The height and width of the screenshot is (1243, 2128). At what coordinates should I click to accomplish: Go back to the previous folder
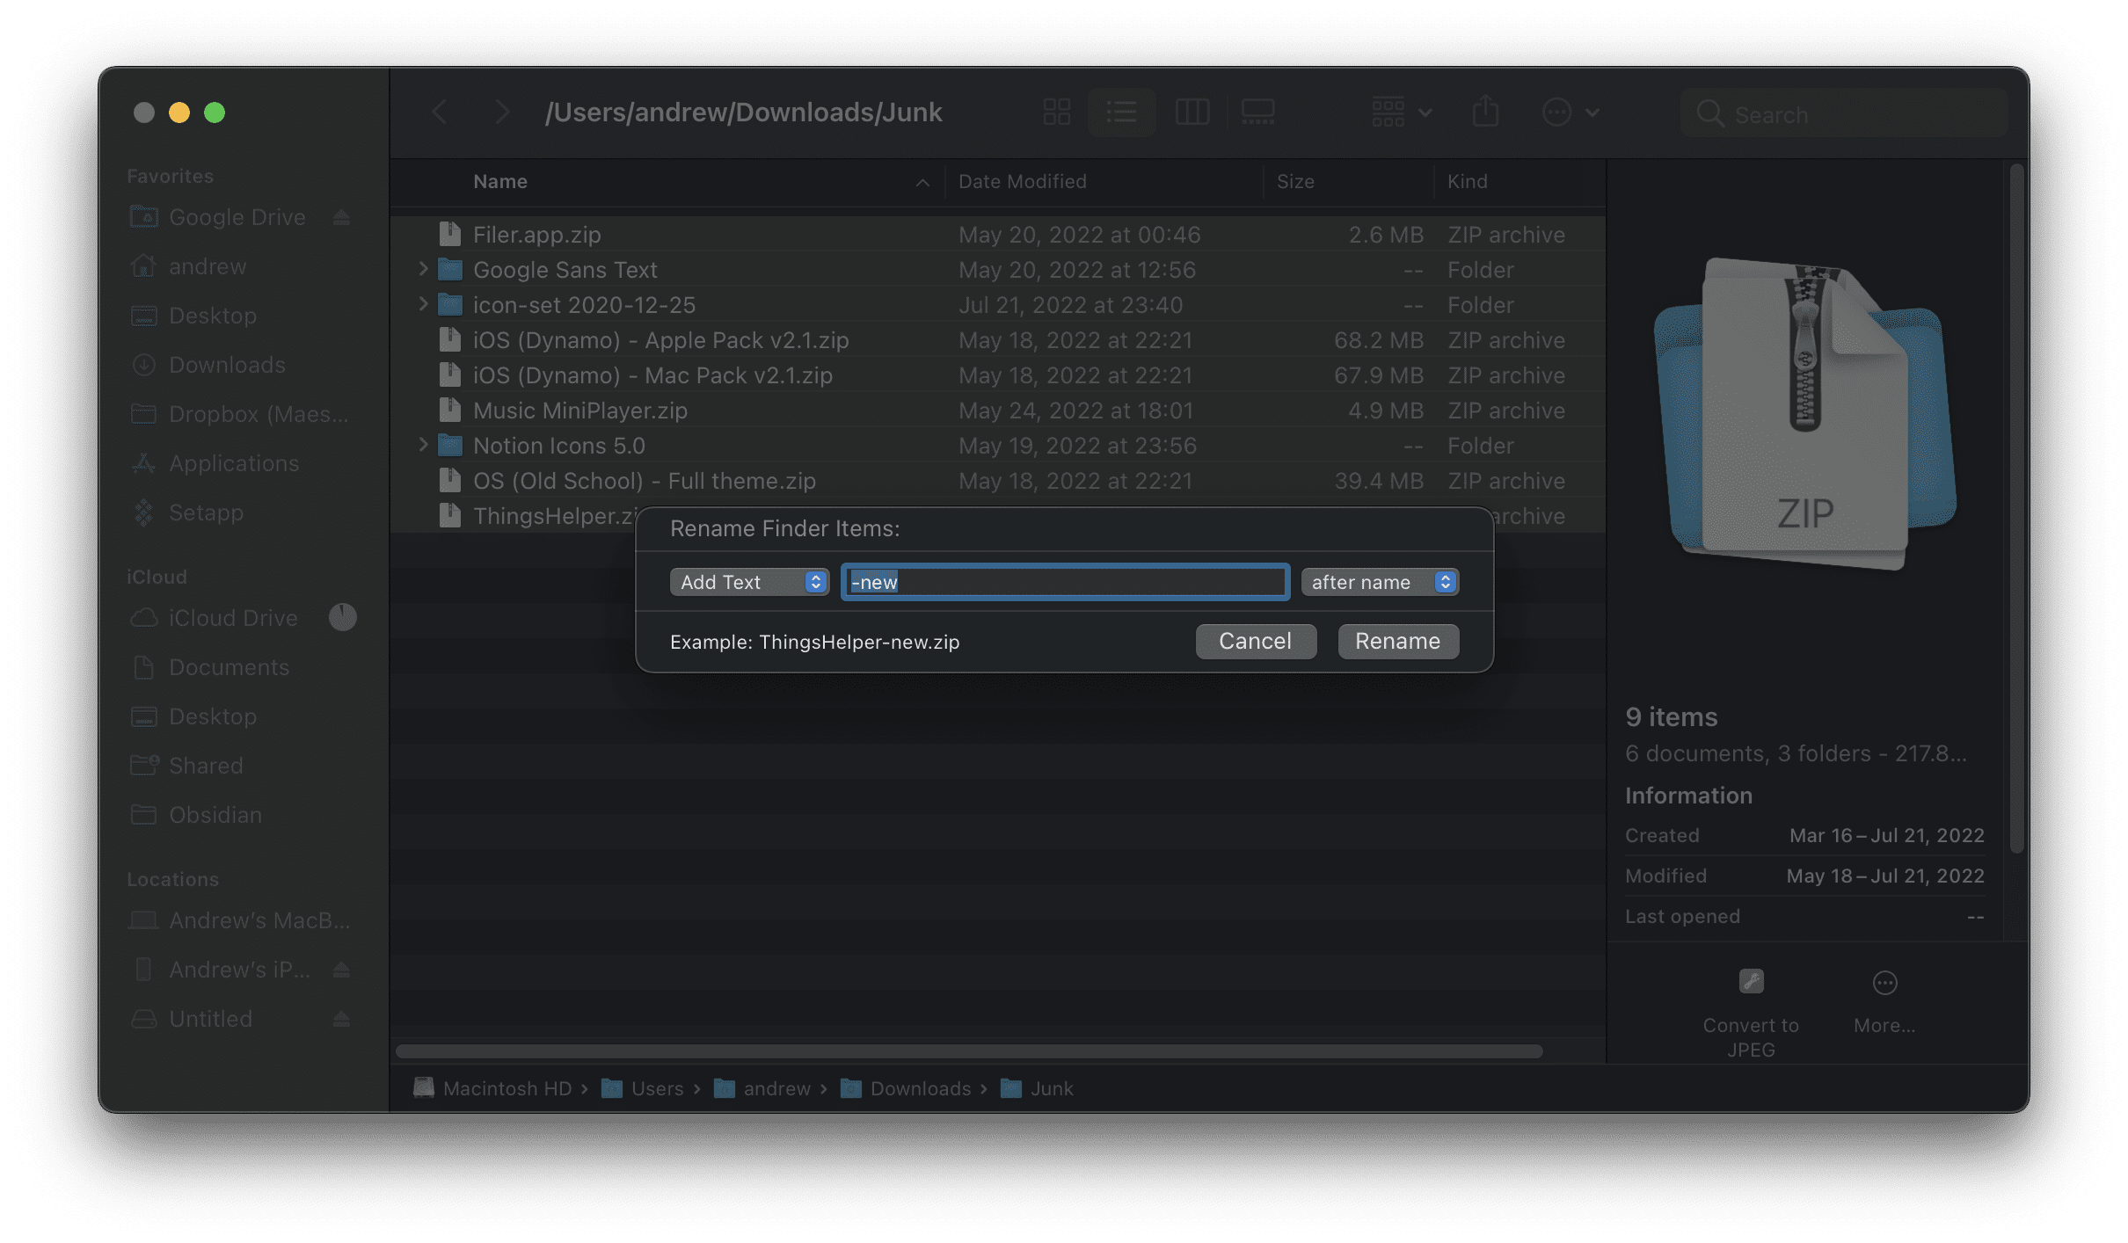coord(440,113)
